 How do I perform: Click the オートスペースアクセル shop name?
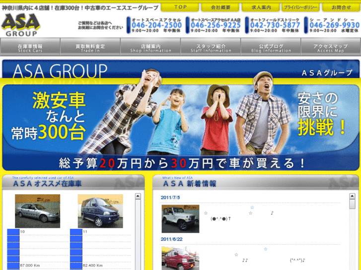point(156,20)
